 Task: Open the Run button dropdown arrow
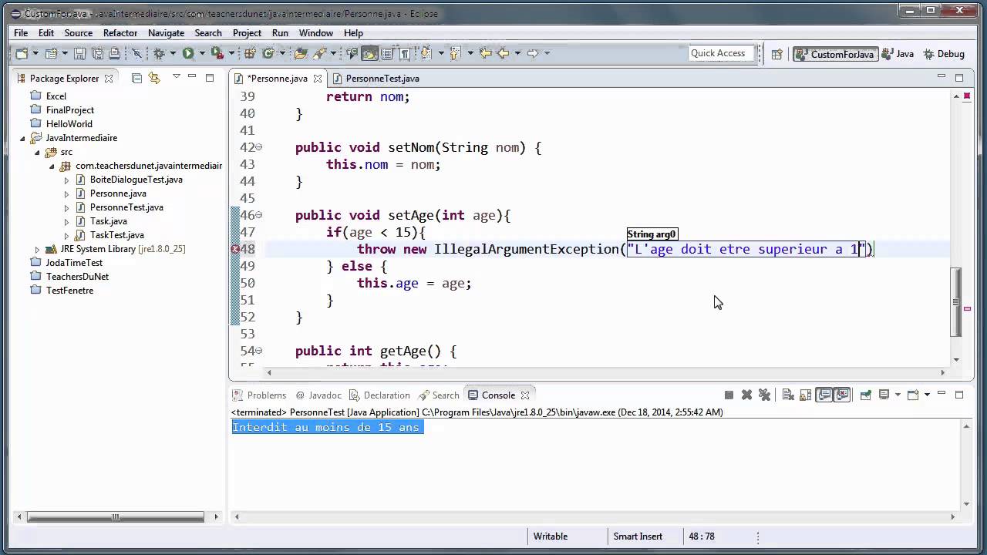[x=202, y=53]
